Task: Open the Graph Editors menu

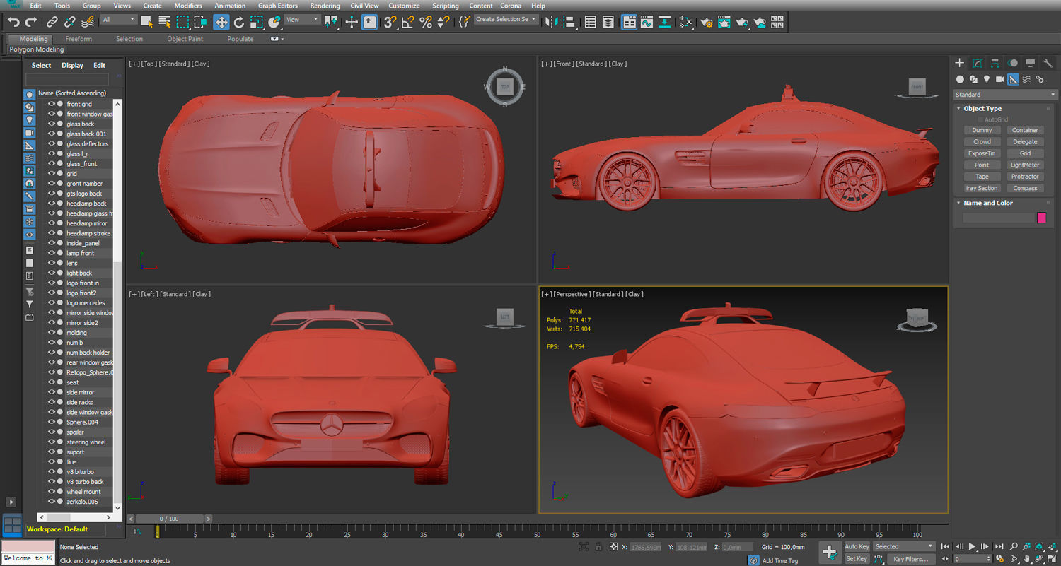Action: coord(277,6)
